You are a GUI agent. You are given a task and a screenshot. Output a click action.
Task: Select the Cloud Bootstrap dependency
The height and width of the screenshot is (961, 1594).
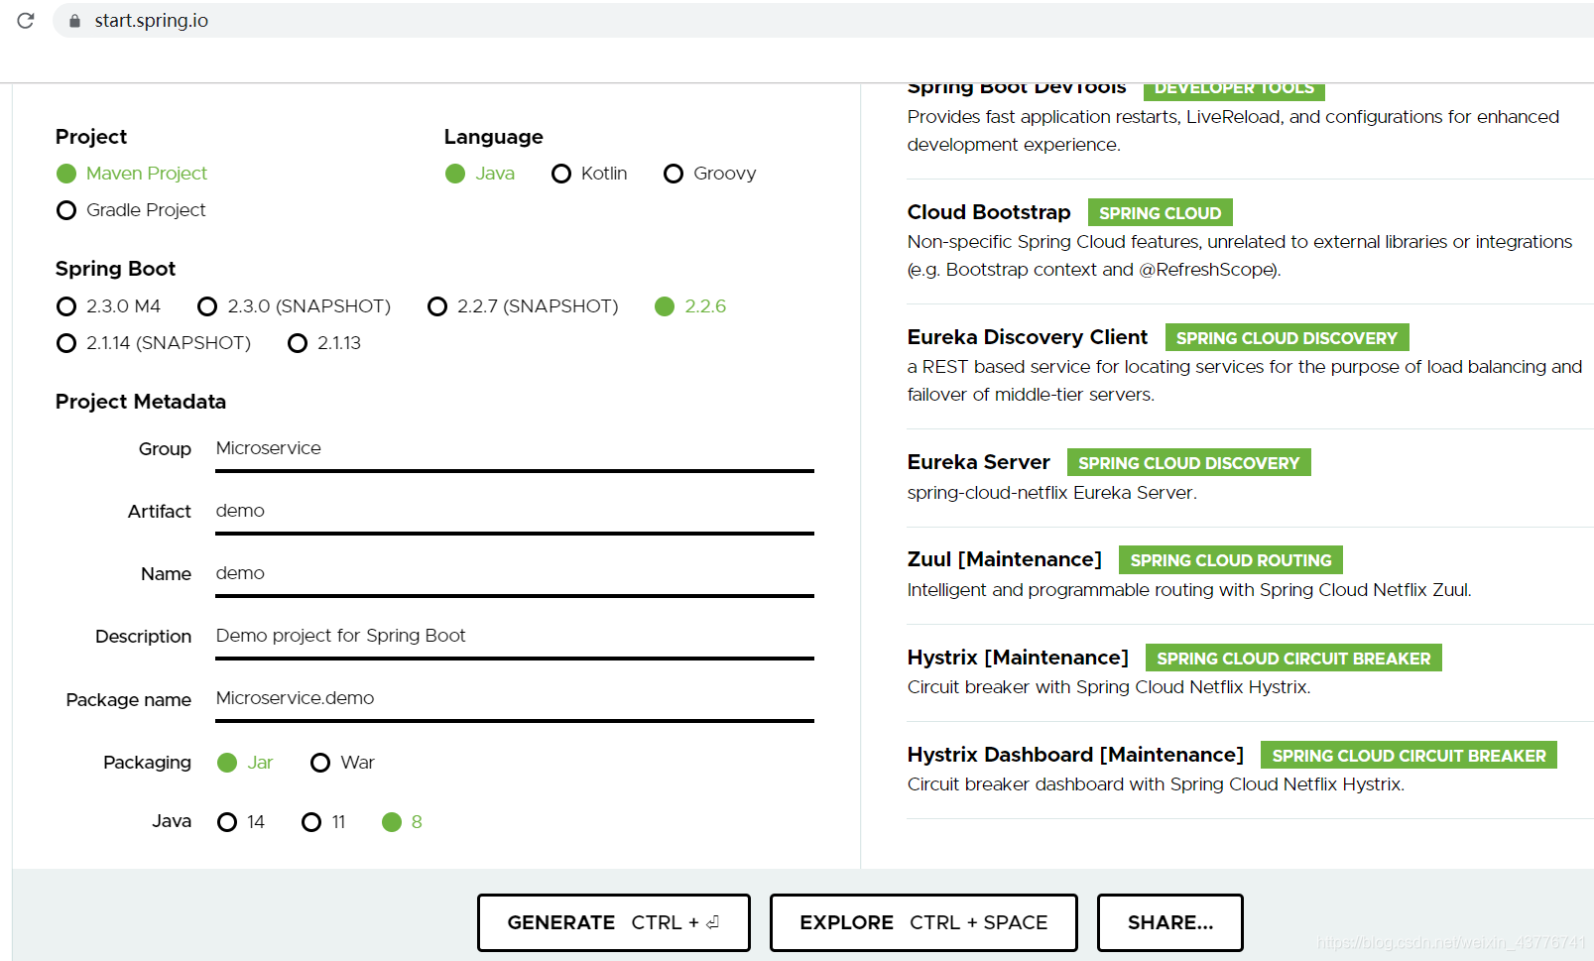click(989, 212)
